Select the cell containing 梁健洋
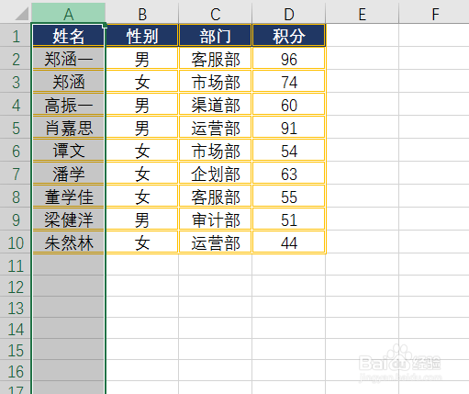The width and height of the screenshot is (469, 394). tap(69, 220)
